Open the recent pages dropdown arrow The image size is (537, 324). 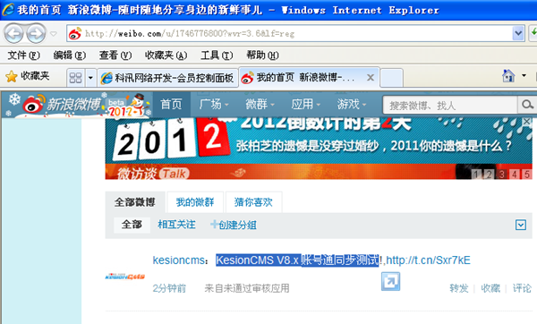coord(54,34)
